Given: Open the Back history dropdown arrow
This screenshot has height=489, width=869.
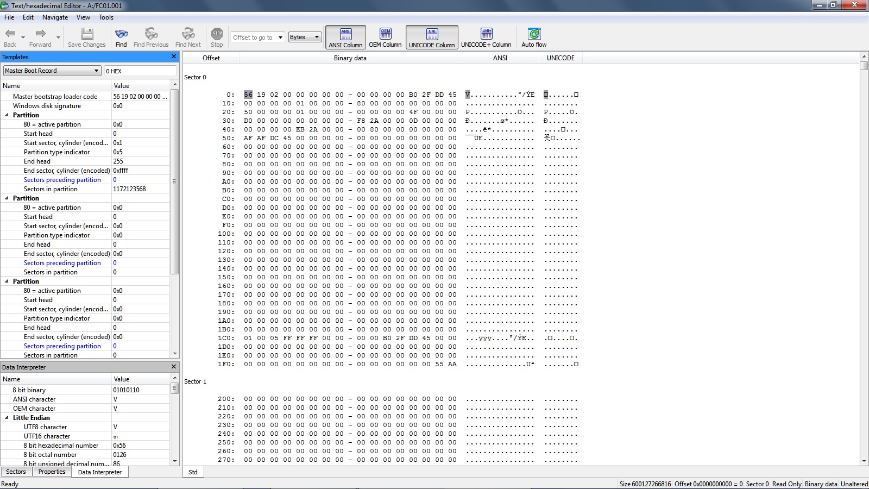Looking at the screenshot, I should [23, 37].
